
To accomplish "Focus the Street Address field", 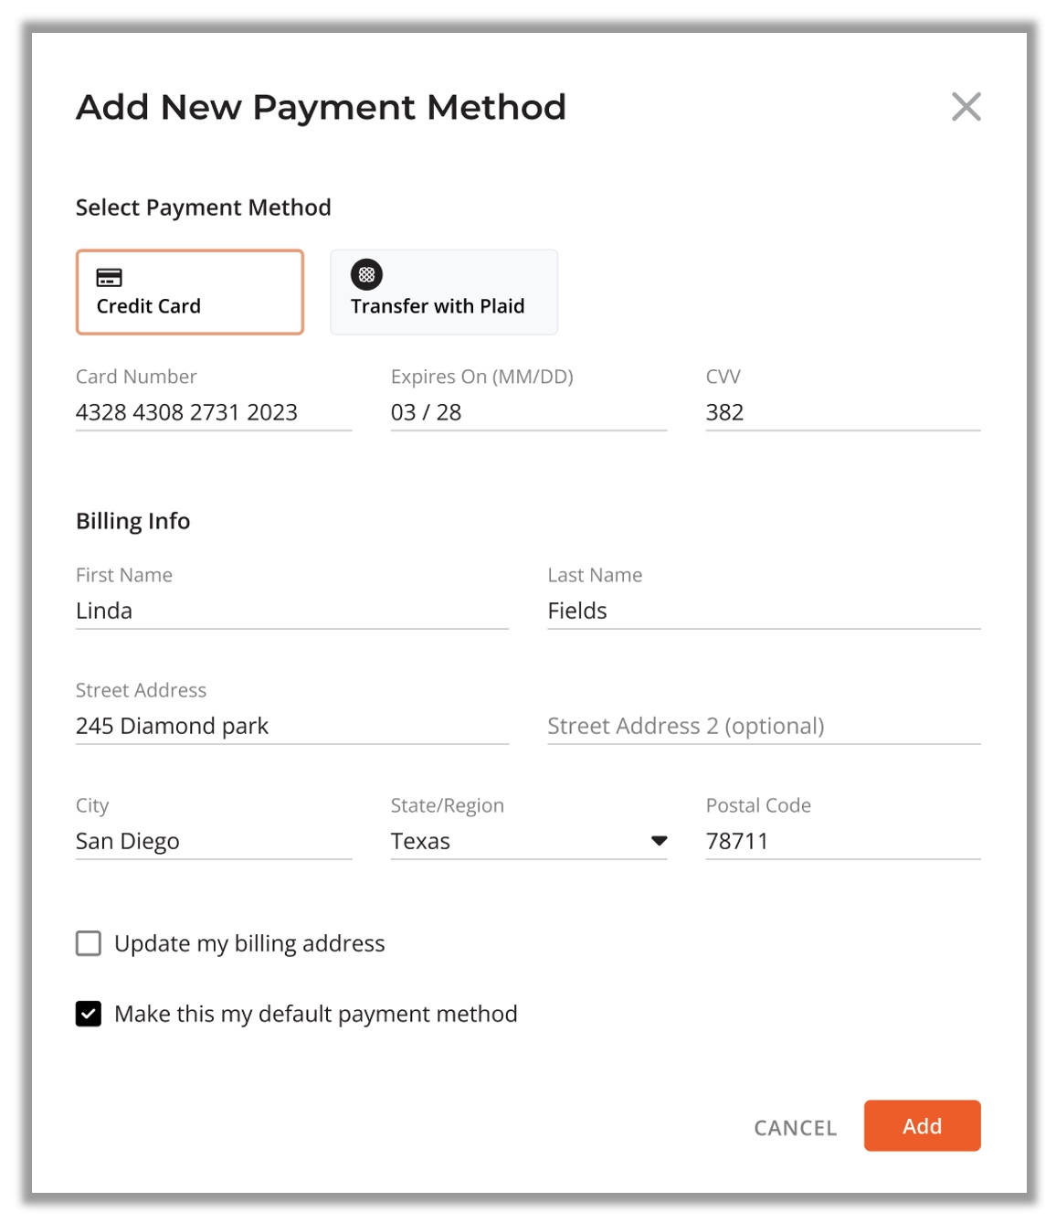I will 292,726.
